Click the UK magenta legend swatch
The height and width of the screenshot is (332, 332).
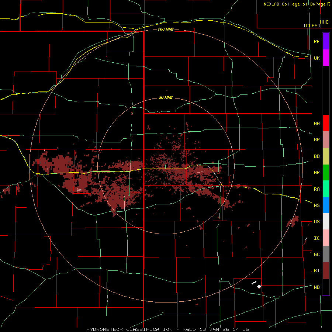pyautogui.click(x=326, y=58)
